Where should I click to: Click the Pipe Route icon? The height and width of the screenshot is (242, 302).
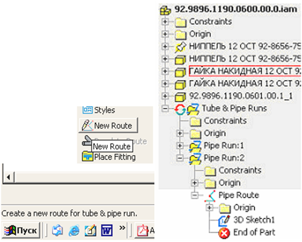[210, 196]
